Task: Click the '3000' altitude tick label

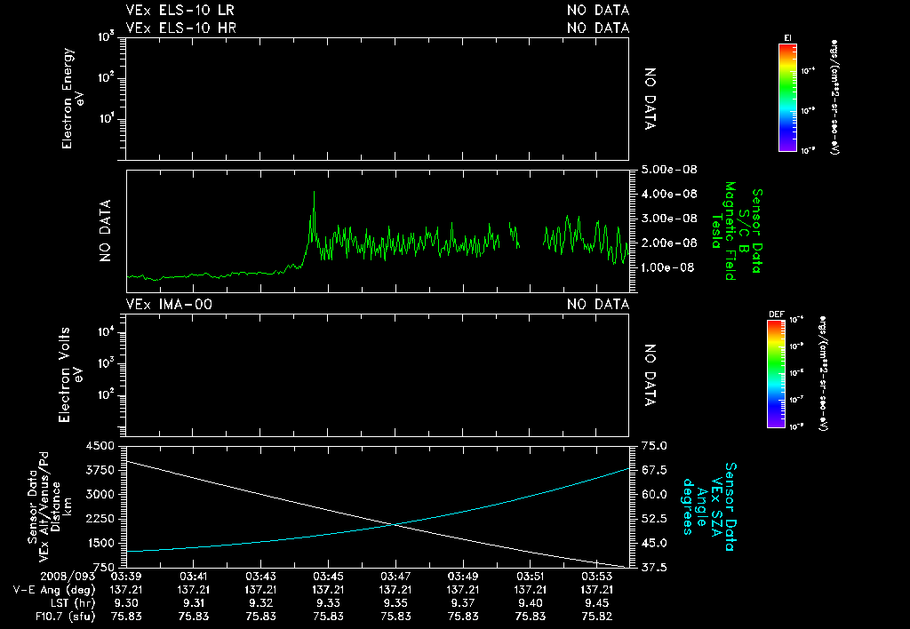Action: 100,494
